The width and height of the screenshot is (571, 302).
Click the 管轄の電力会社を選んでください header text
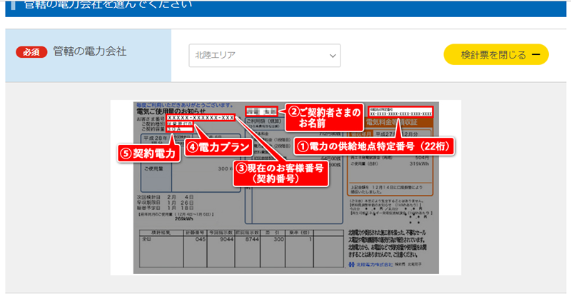pyautogui.click(x=108, y=4)
